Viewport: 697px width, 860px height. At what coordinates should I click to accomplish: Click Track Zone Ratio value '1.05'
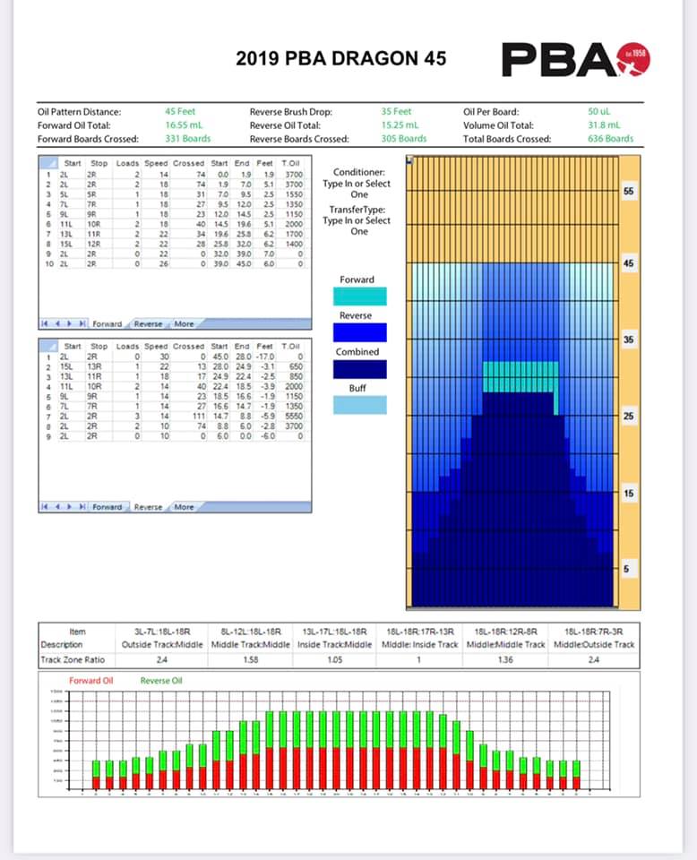click(334, 660)
